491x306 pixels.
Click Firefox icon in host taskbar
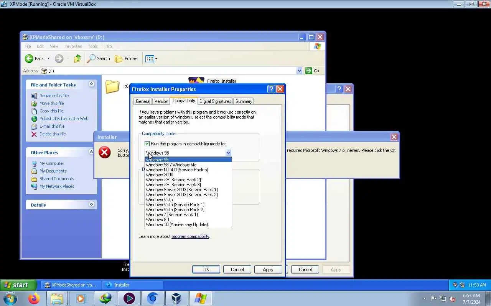coord(34,298)
